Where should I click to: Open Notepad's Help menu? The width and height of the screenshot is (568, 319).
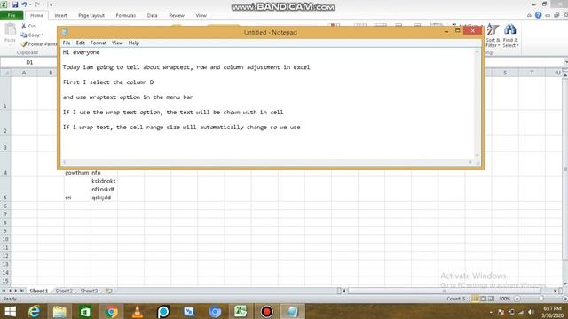click(134, 43)
